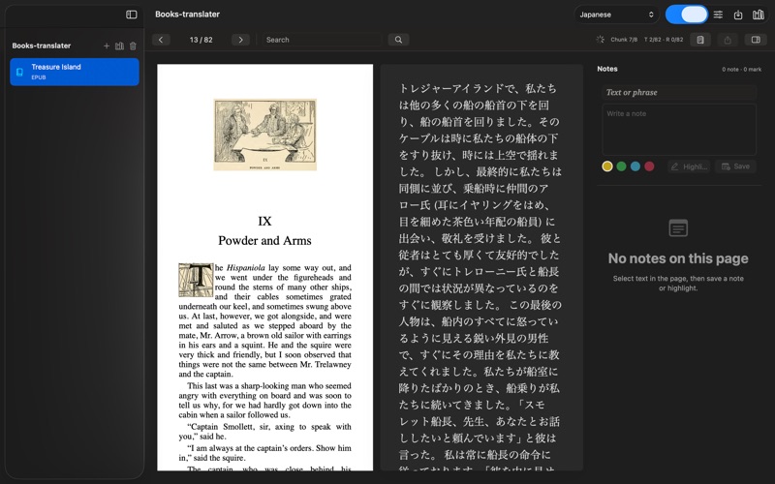Click the Powder and Arms chapter heading

(x=264, y=240)
